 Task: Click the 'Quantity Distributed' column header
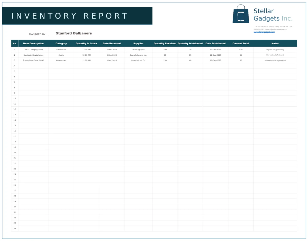coord(190,43)
